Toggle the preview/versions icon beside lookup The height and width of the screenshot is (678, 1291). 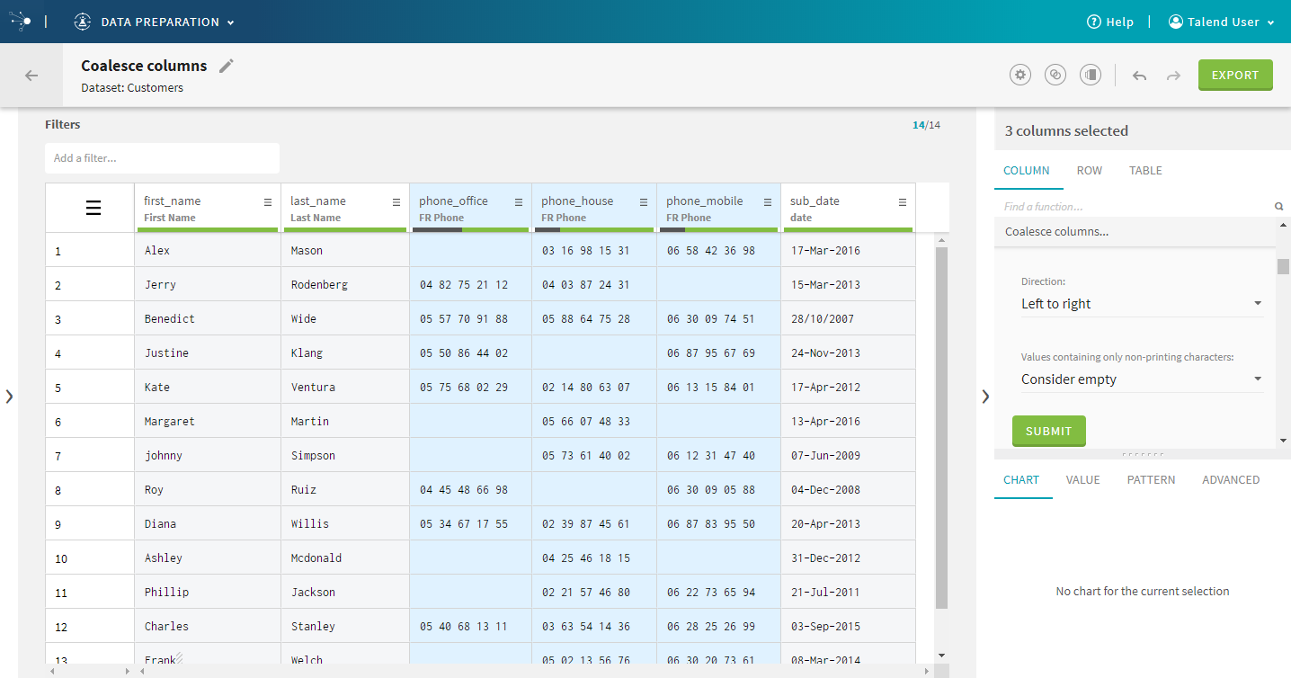1091,76
